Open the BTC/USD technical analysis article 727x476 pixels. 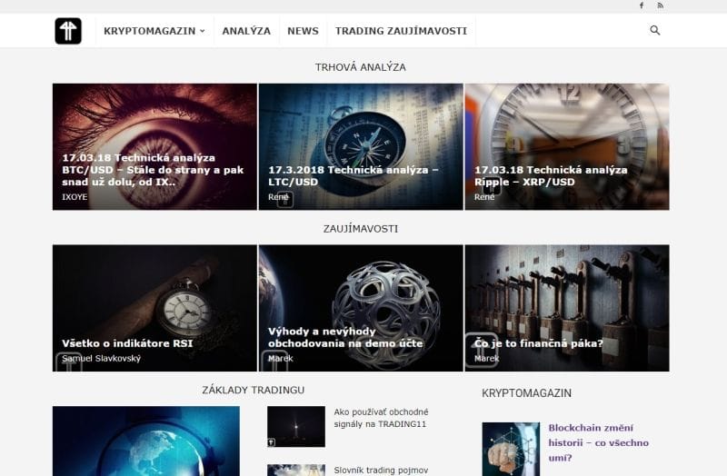(153, 170)
